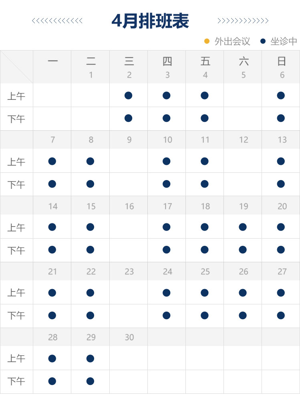Image resolution: width=300 pixels, height=401 pixels.
Task: Select afternoon dot for Sunday April 6
Action: click(x=281, y=118)
